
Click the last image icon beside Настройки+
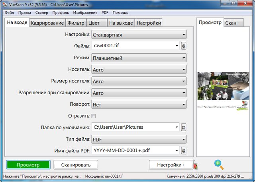[x=195, y=165]
